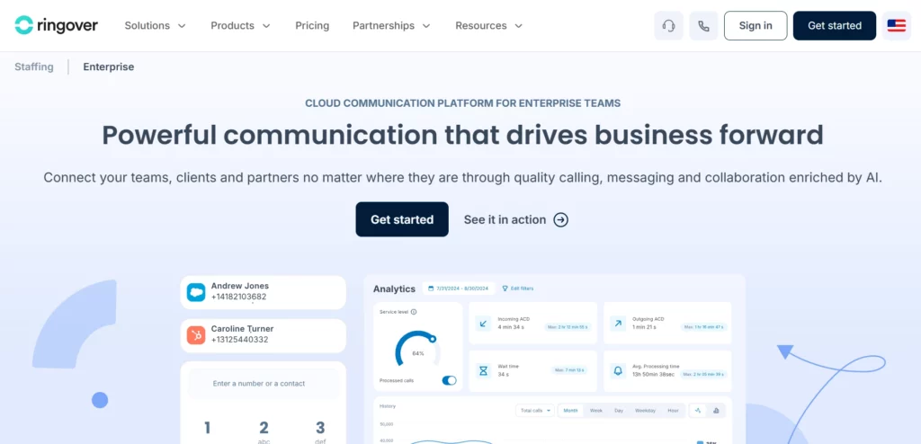Click the Ringover logo
Image resolution: width=921 pixels, height=444 pixels.
coord(57,25)
